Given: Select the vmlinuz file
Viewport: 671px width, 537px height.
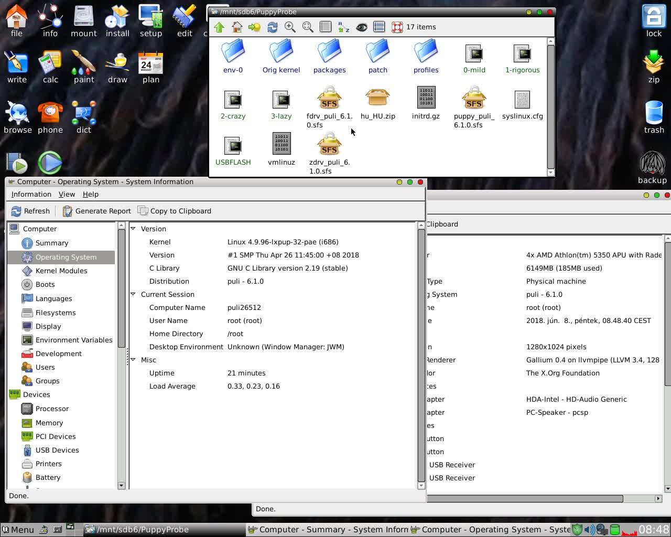Looking at the screenshot, I should pos(282,149).
